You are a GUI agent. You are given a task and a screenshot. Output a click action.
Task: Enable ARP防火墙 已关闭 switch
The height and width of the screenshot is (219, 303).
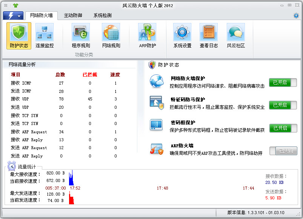click(x=283, y=151)
